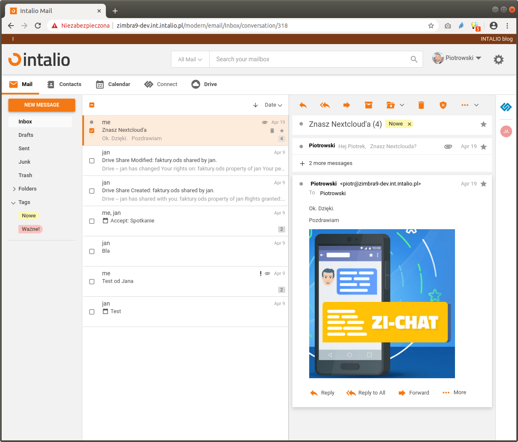The image size is (518, 442).
Task: Click star icon on Znasz Nextcloud'a row
Action: click(282, 131)
